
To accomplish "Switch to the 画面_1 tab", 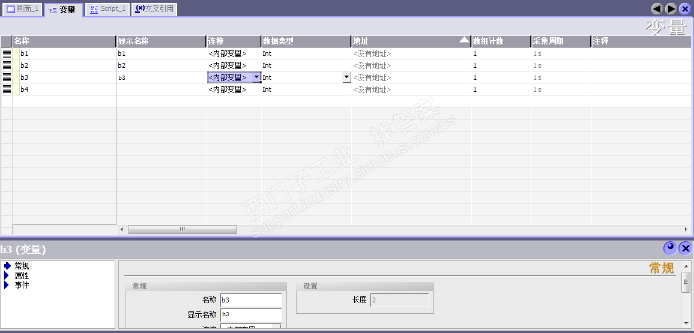I will [x=23, y=9].
